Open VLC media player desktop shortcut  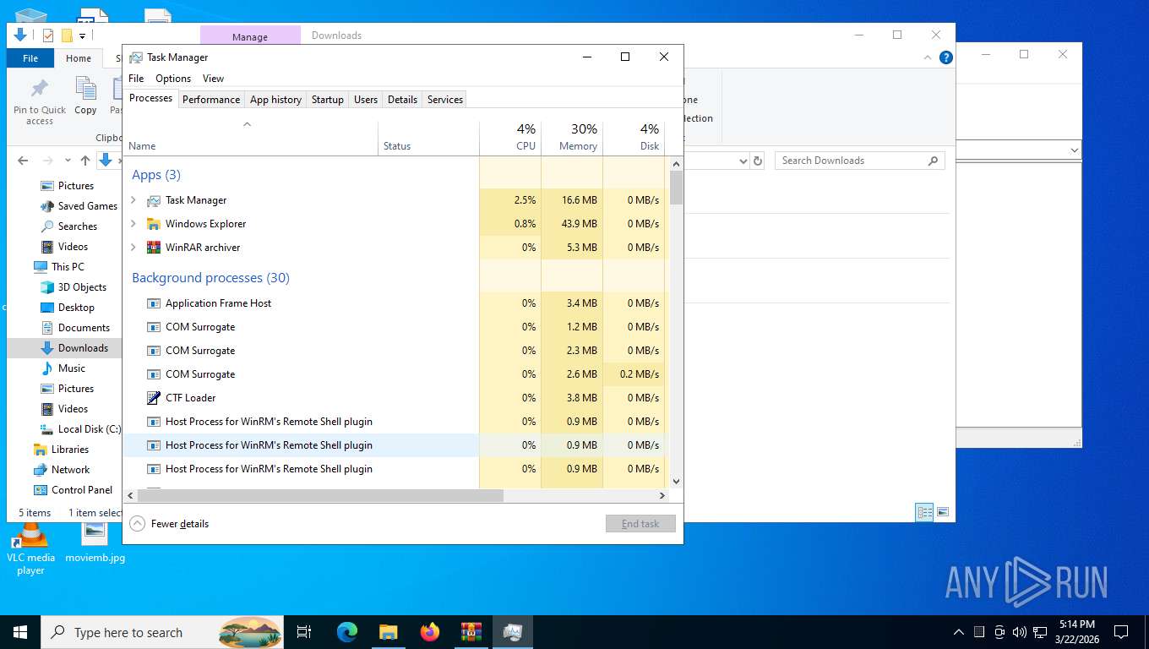(x=30, y=549)
